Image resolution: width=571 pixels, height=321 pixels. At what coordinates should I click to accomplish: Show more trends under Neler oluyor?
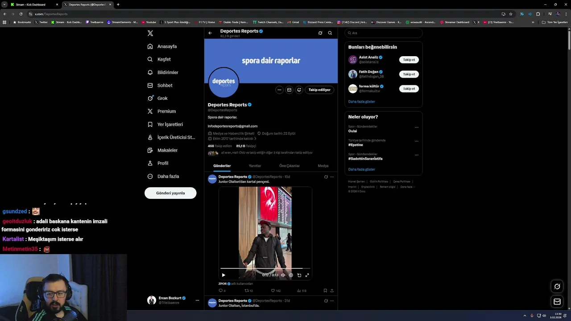tap(362, 169)
